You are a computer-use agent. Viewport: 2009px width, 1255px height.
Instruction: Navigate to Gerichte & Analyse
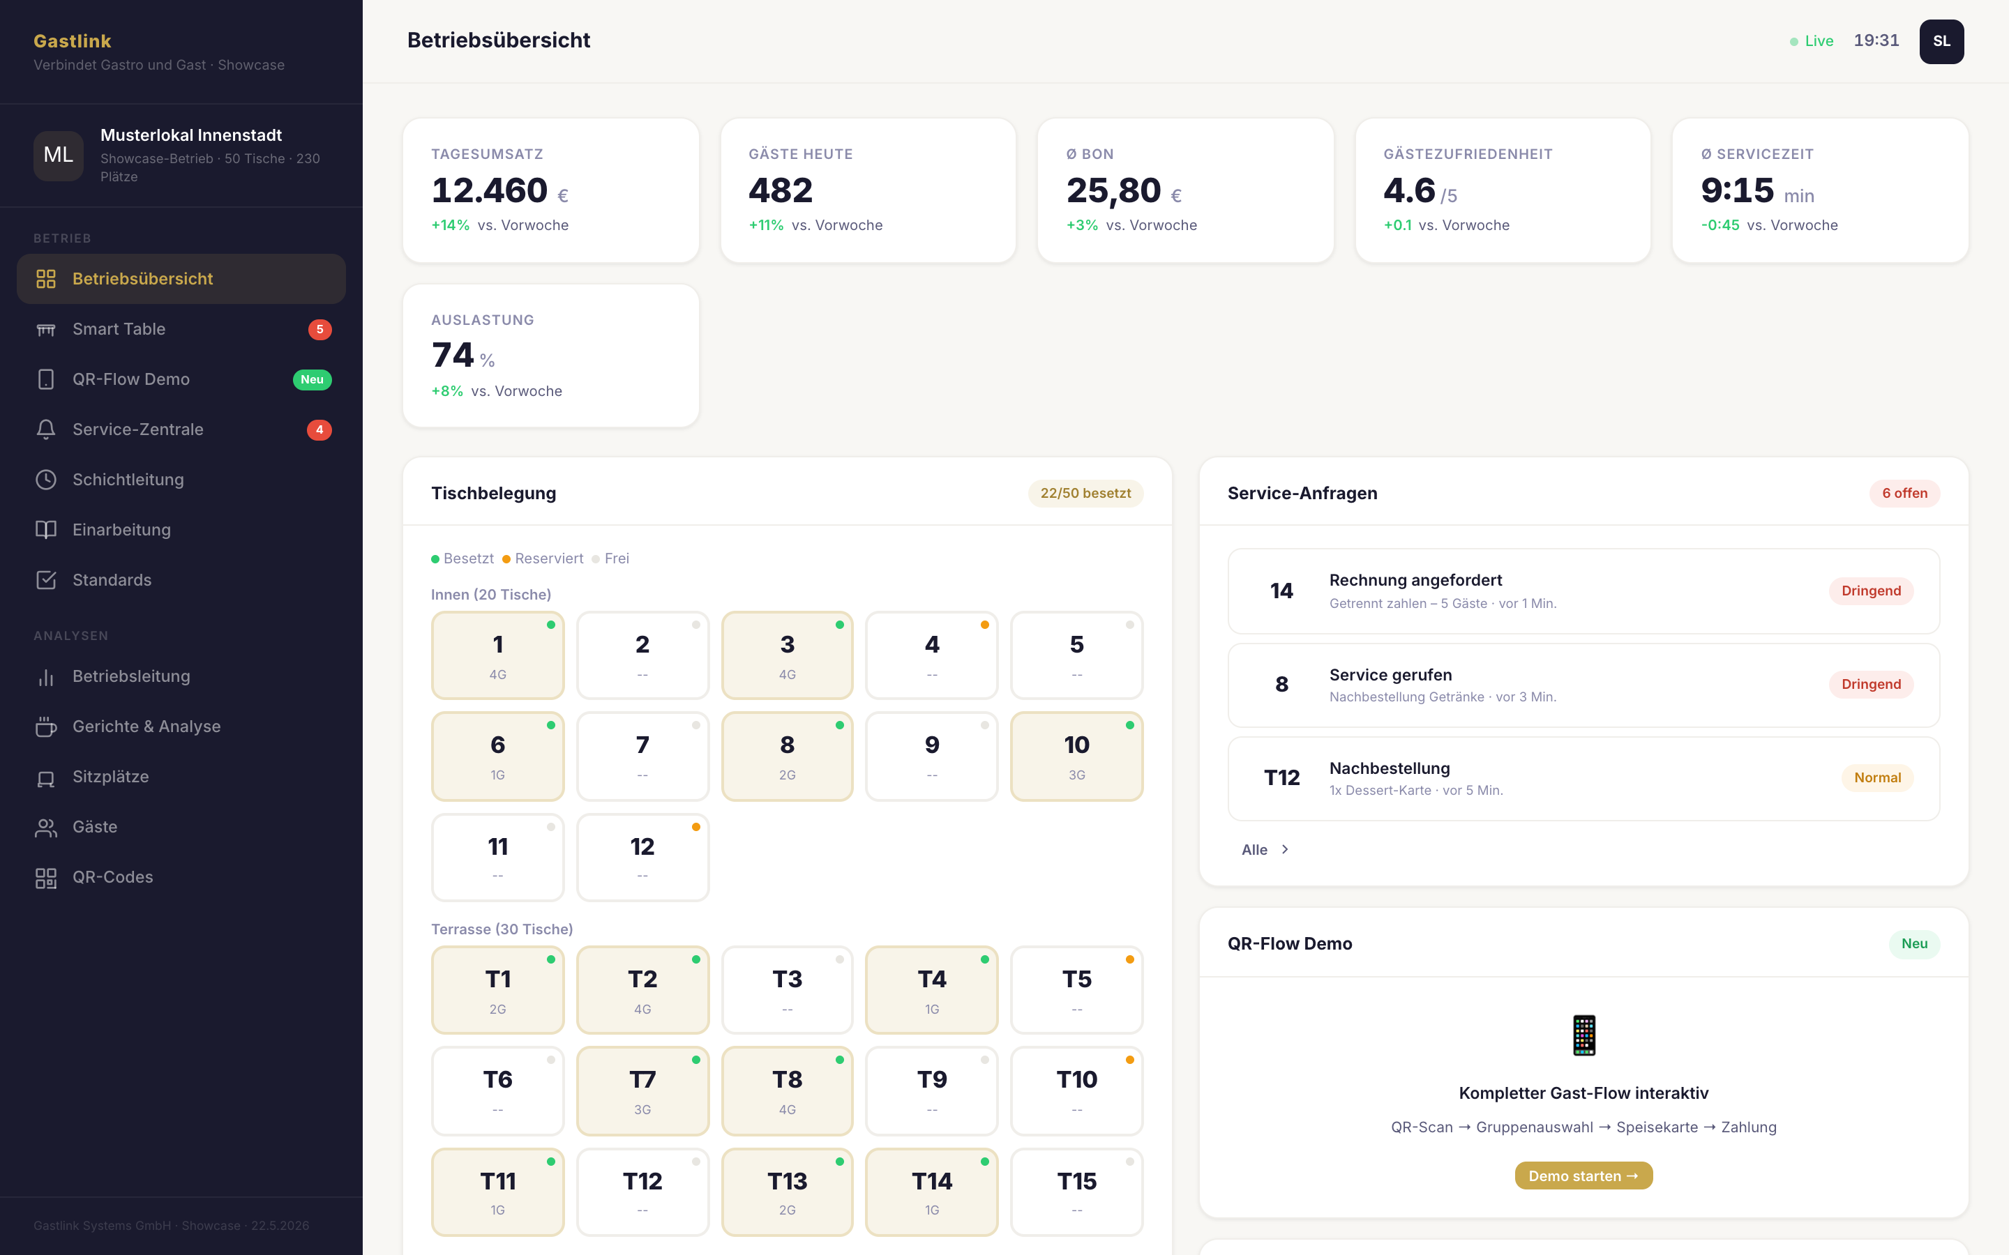[x=181, y=727]
